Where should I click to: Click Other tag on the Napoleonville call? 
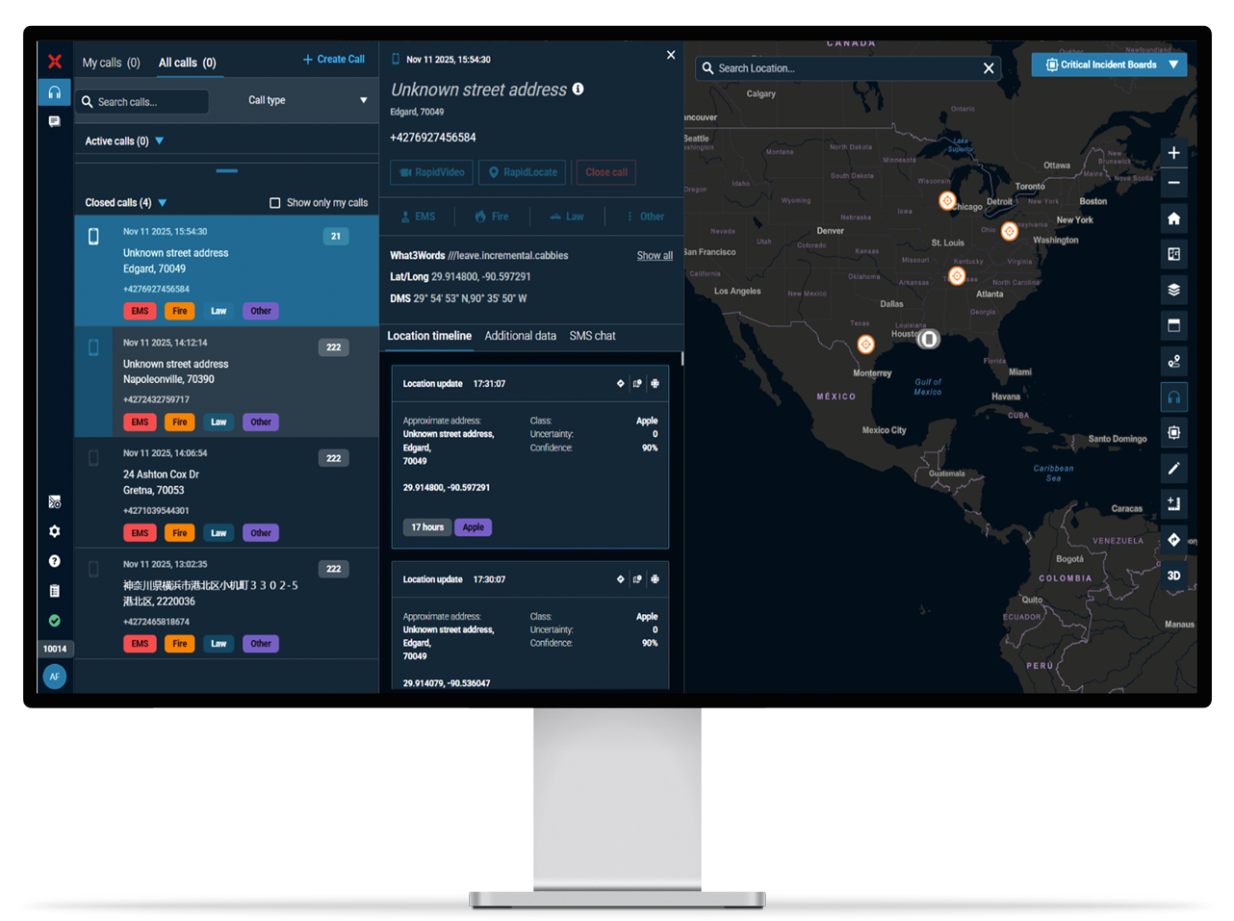tap(261, 422)
